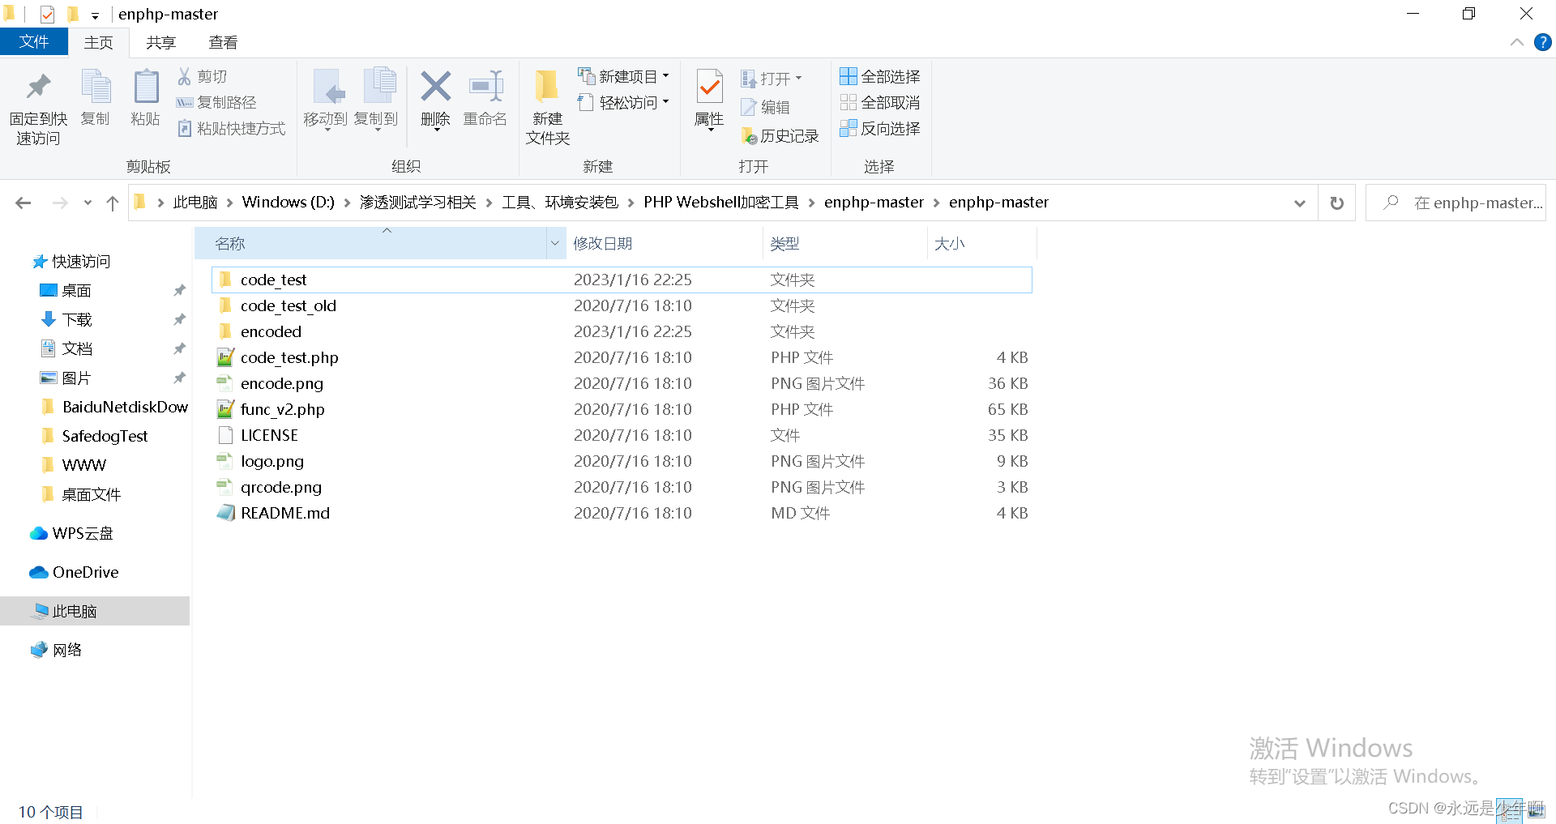Sort by Date modified (修改日期) column
The image size is (1556, 824).
click(665, 243)
